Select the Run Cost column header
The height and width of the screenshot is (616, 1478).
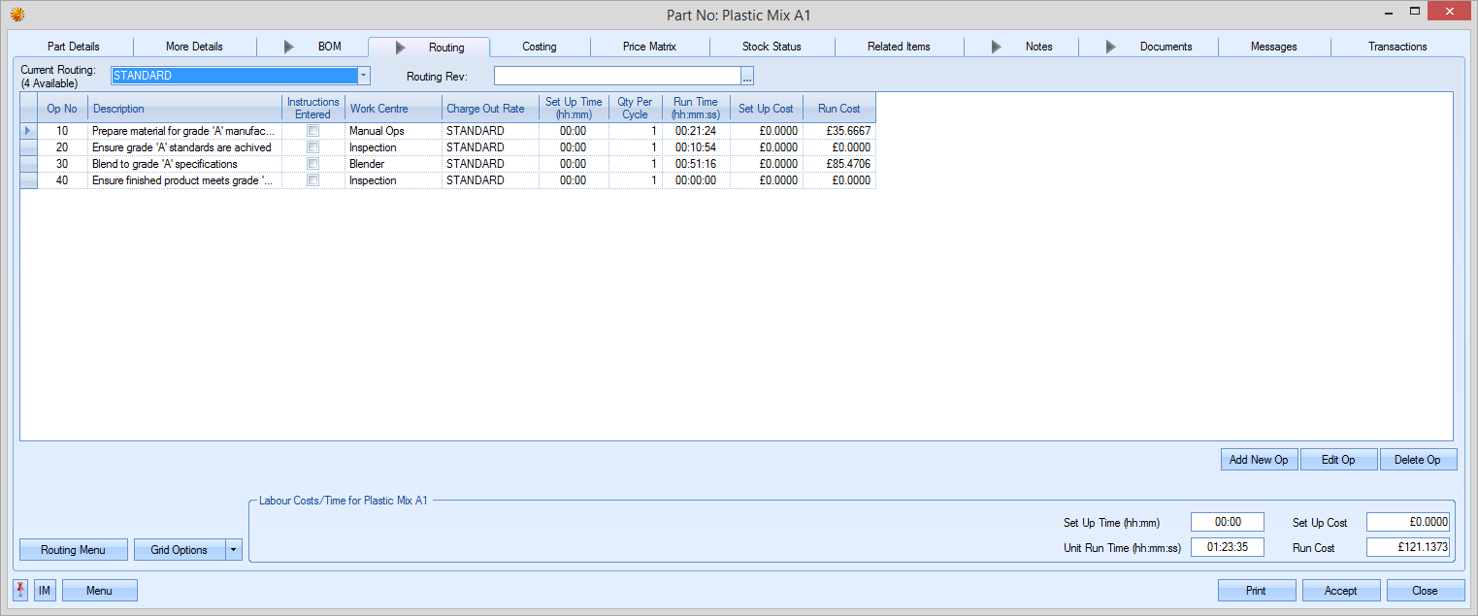[x=838, y=109]
